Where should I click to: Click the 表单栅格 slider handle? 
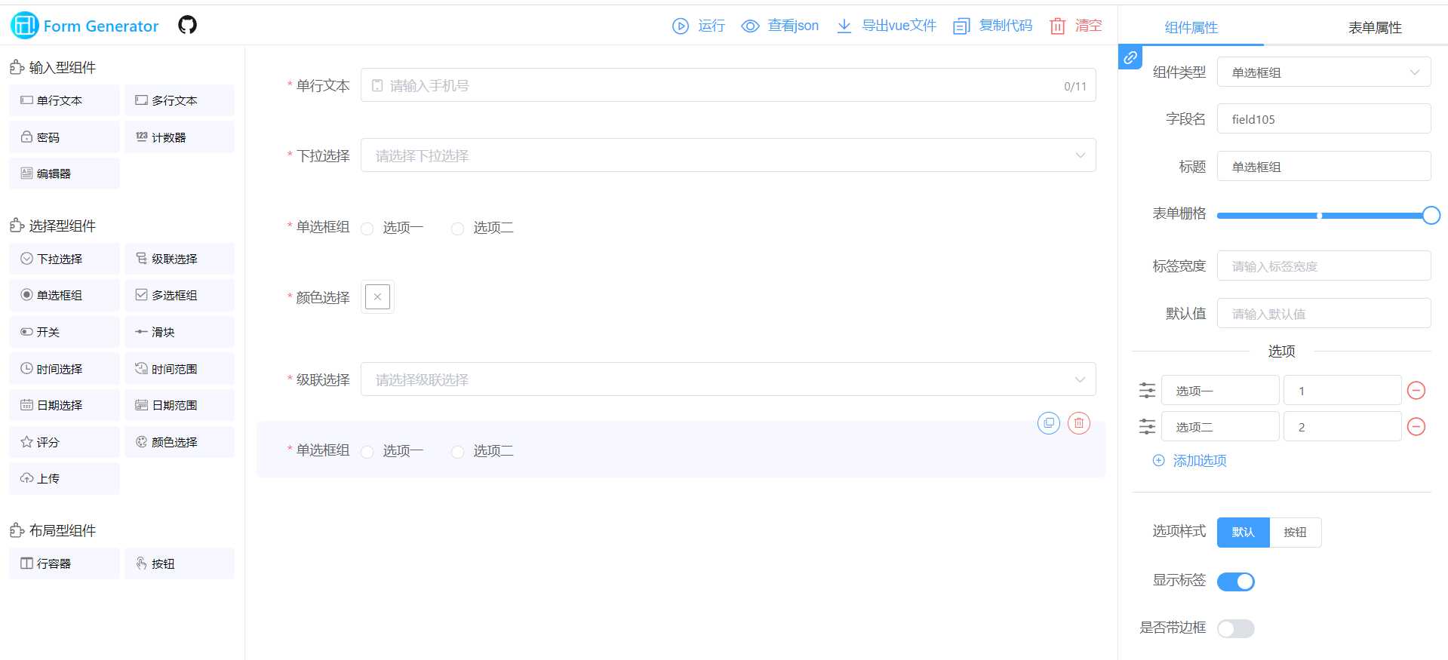(x=1431, y=216)
